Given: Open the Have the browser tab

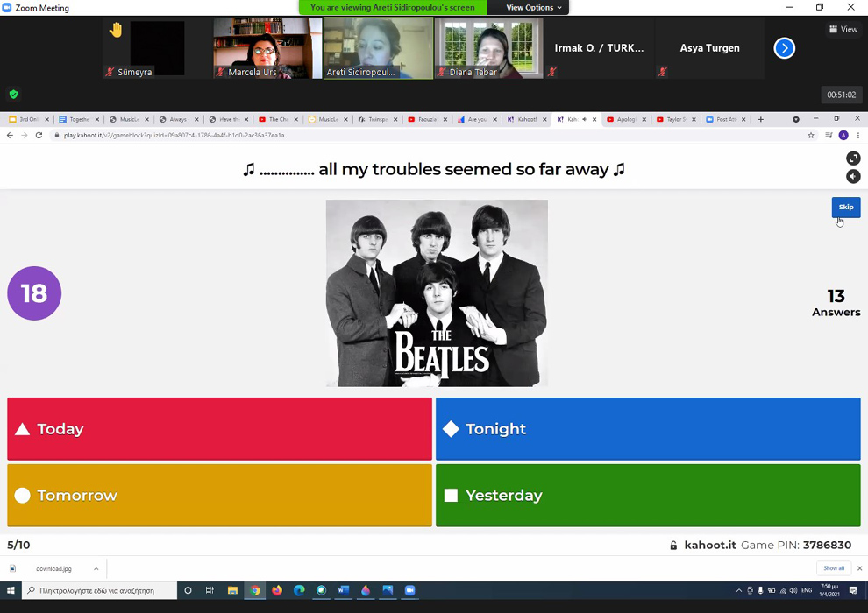Looking at the screenshot, I should pyautogui.click(x=227, y=119).
